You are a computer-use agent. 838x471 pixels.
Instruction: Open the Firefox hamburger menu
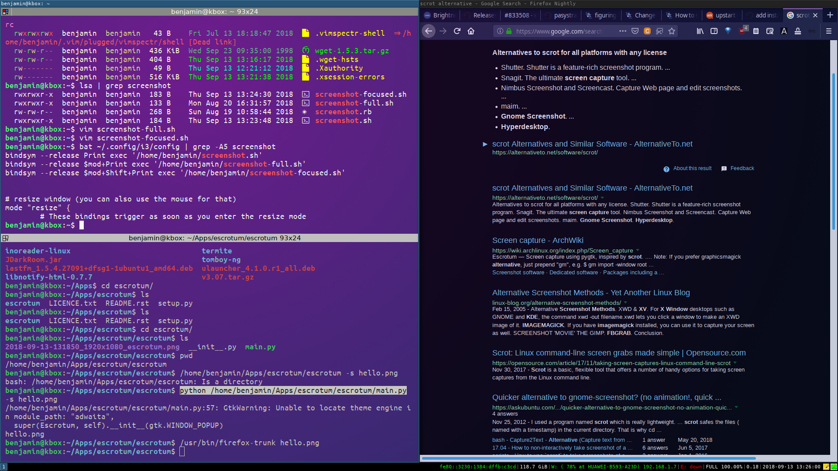[x=829, y=31]
